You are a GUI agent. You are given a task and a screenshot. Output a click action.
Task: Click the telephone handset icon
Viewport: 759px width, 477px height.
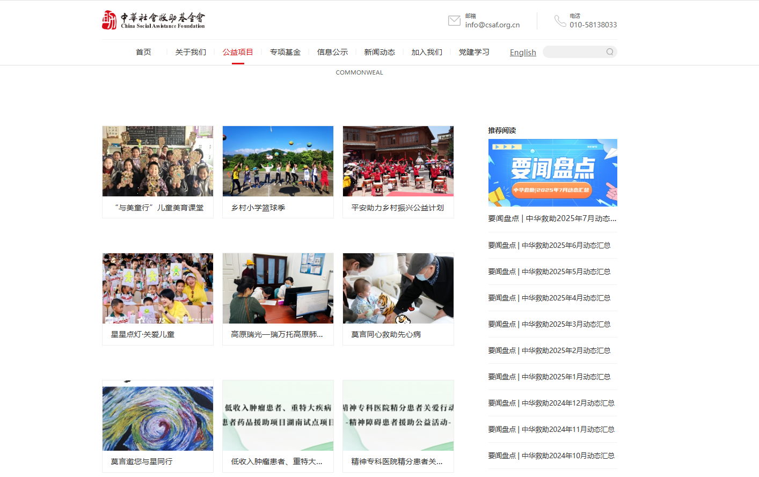560,21
